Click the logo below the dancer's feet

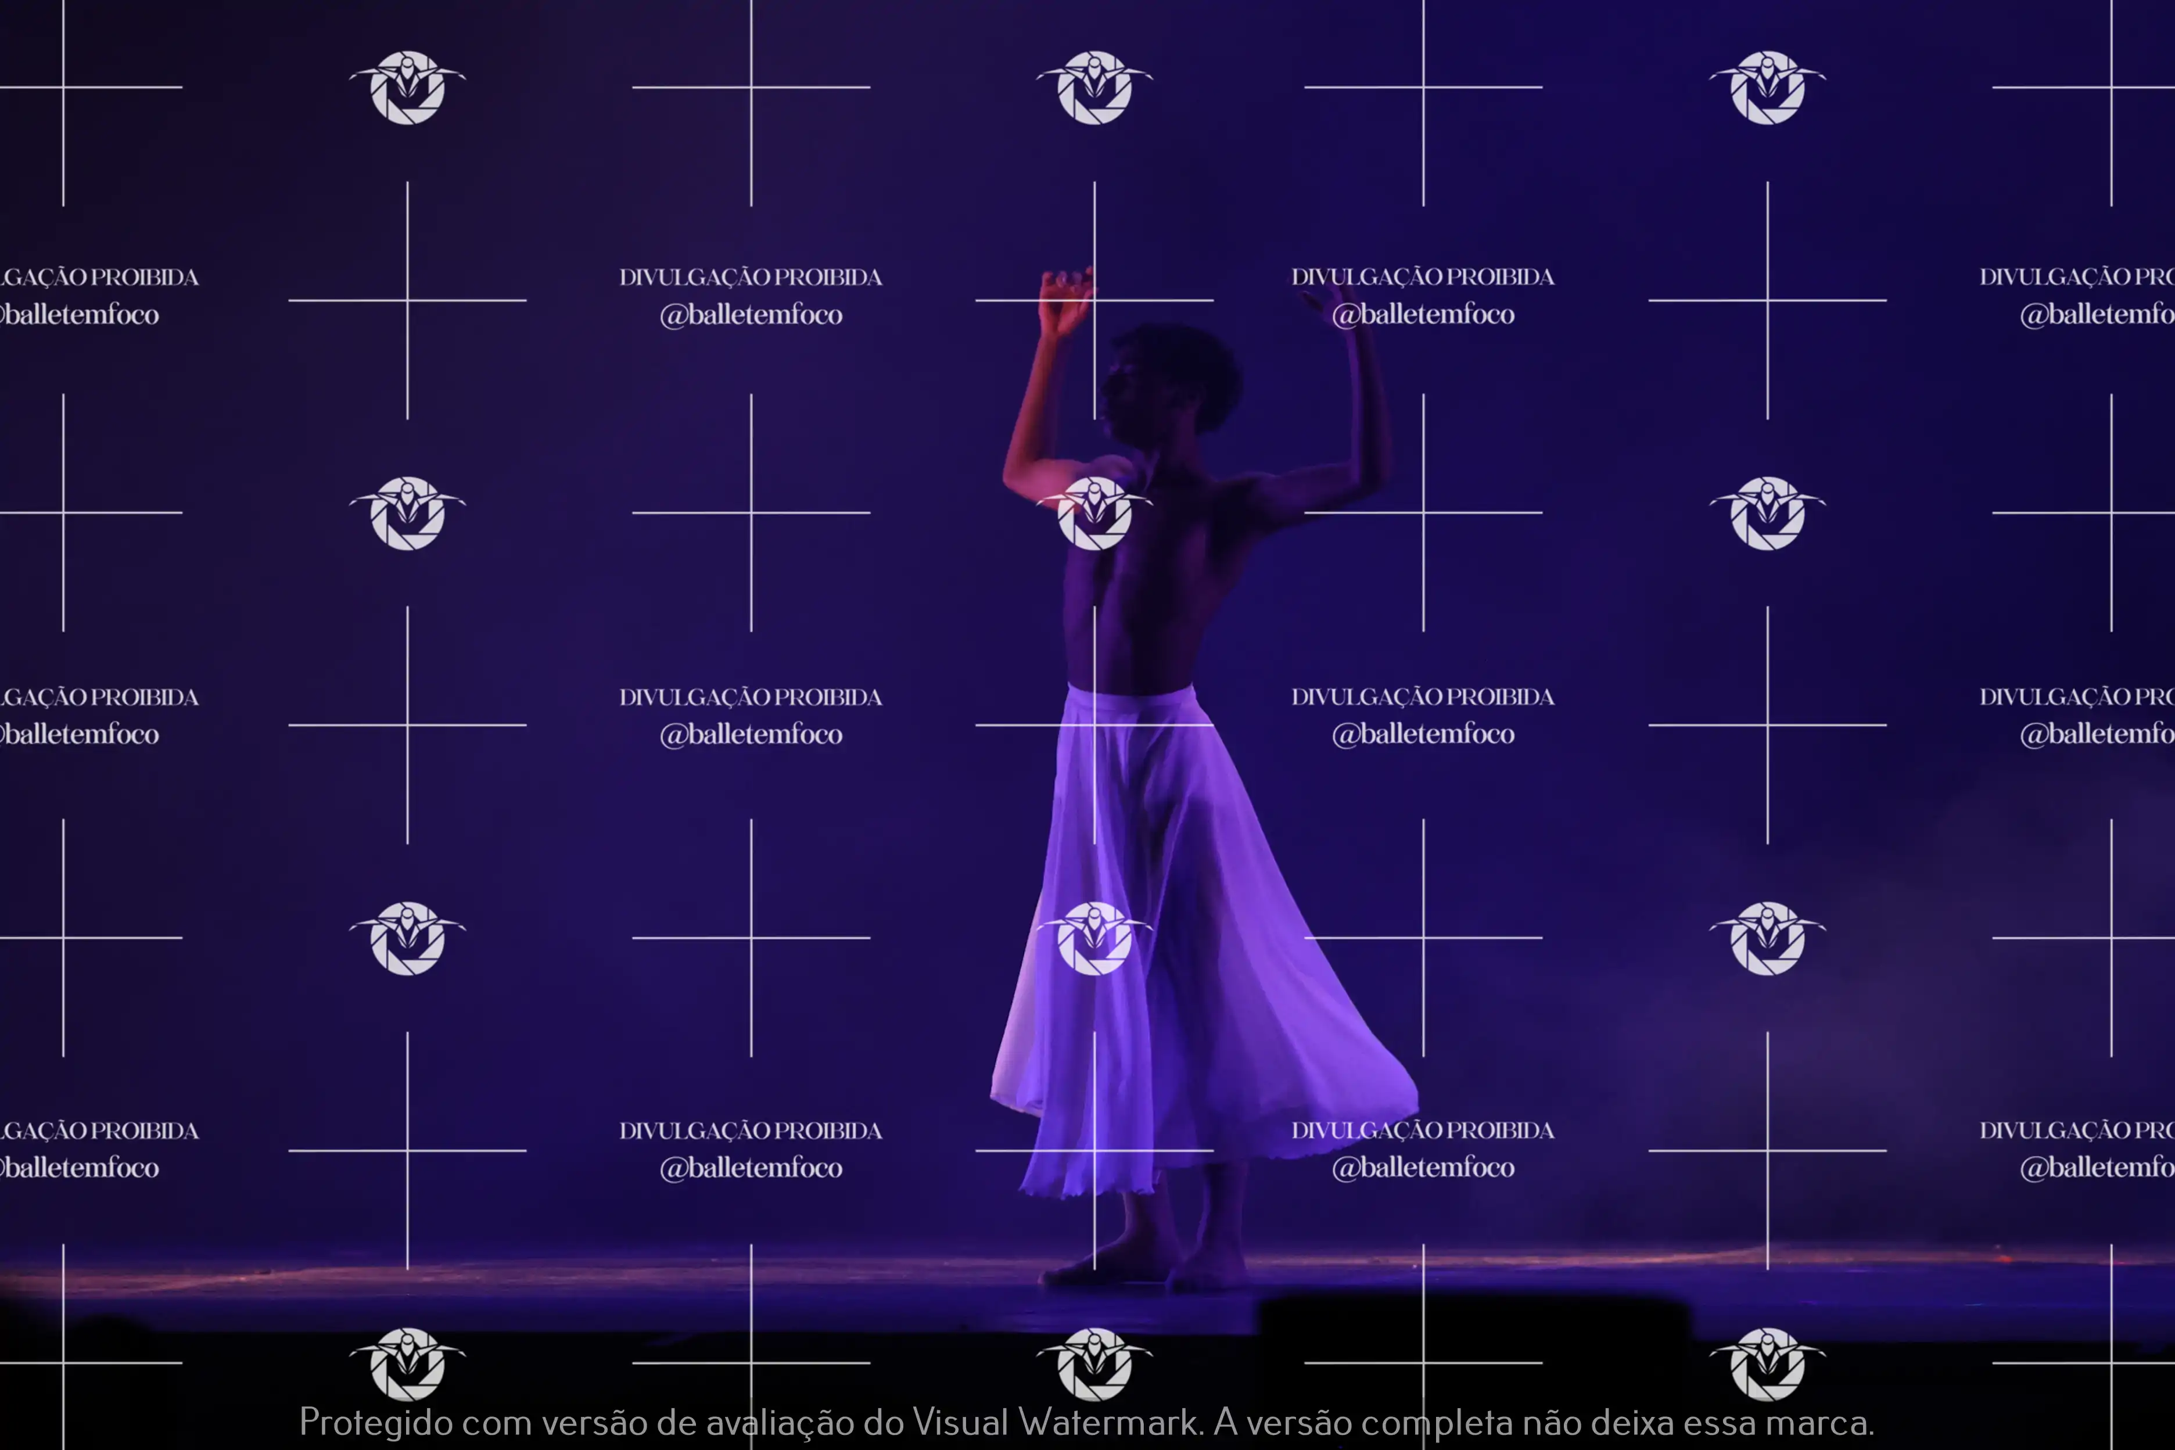1094,1364
